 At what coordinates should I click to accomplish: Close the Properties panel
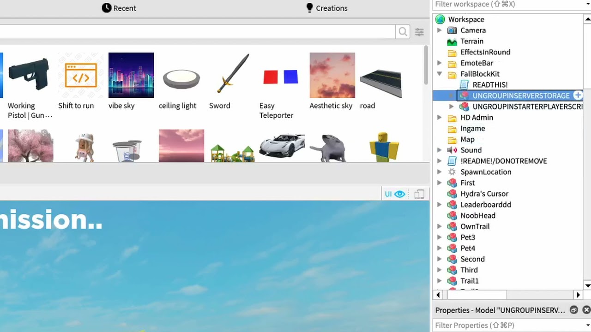pos(586,310)
